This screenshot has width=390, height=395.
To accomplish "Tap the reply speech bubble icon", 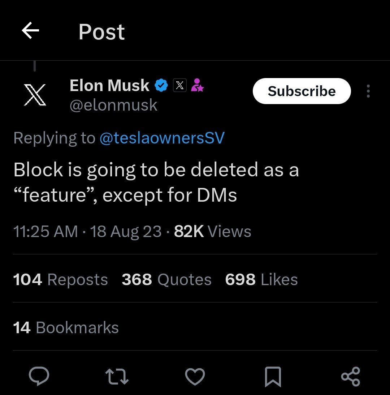I will 39,376.
